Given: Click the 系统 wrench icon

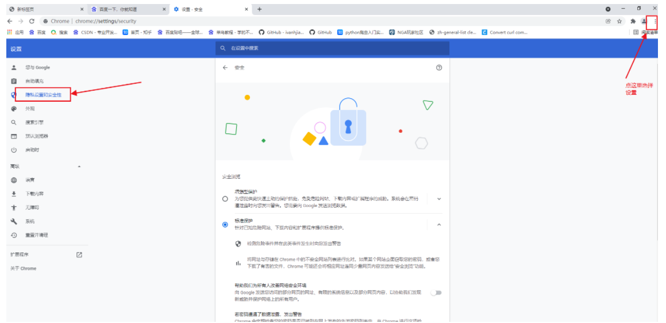Looking at the screenshot, I should 14,221.
